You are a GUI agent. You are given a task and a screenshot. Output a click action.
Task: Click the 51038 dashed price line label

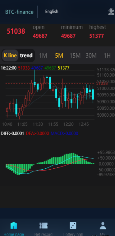102,83
